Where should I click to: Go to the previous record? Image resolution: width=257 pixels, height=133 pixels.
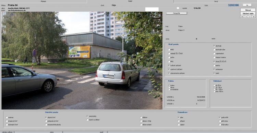click(246, 16)
